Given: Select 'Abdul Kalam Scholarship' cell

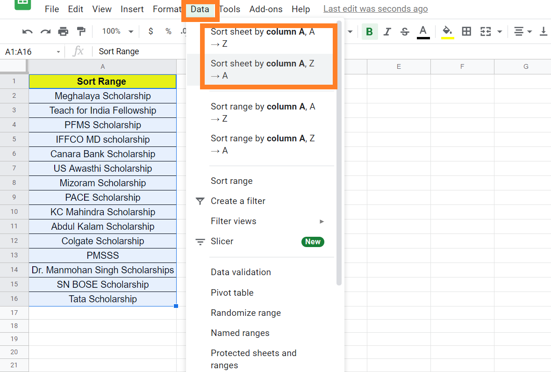Looking at the screenshot, I should pyautogui.click(x=103, y=226).
